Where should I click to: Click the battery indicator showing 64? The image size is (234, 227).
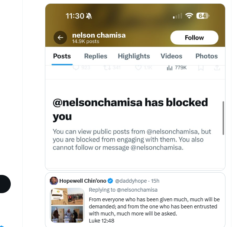[x=202, y=16]
